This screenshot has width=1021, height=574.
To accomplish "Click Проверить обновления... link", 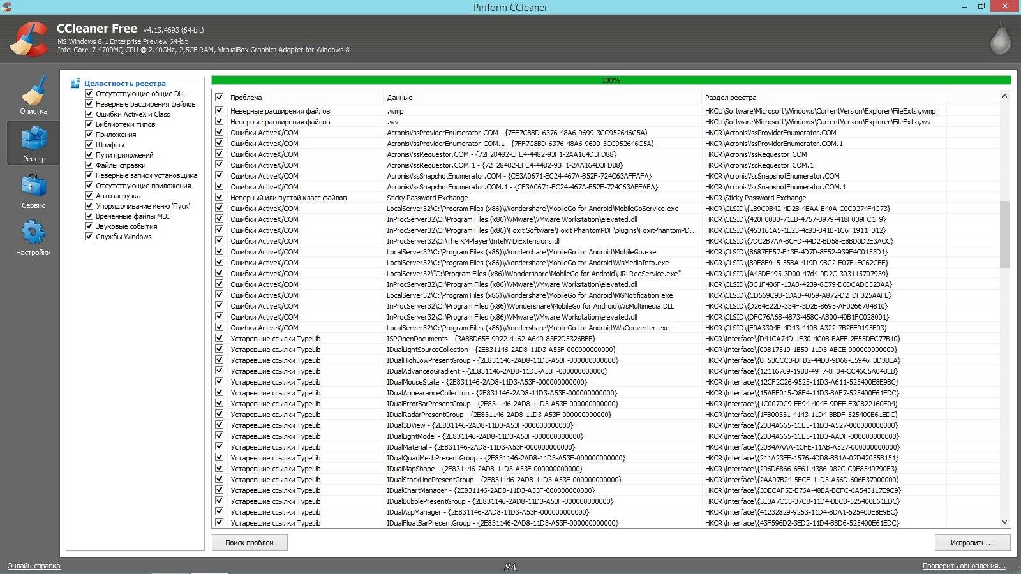I will [x=964, y=566].
